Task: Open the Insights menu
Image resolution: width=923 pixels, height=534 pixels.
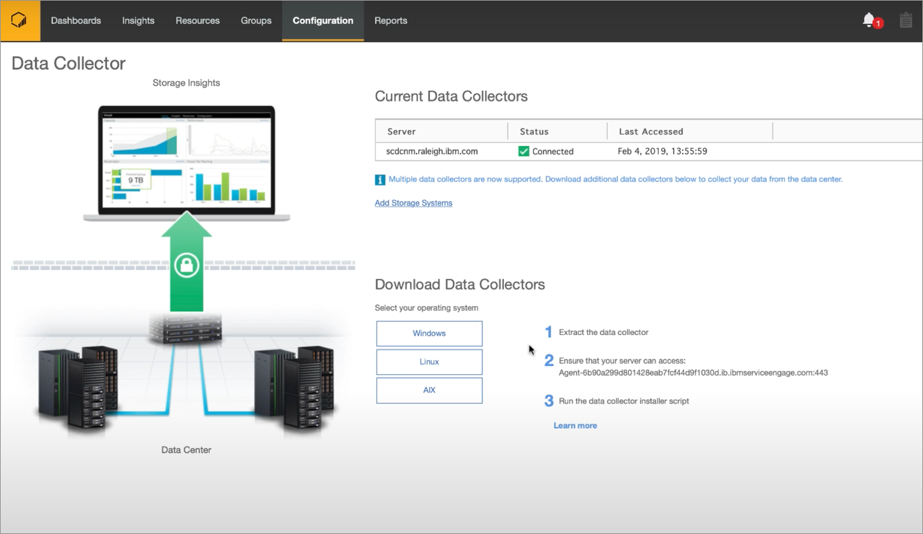Action: 138,21
